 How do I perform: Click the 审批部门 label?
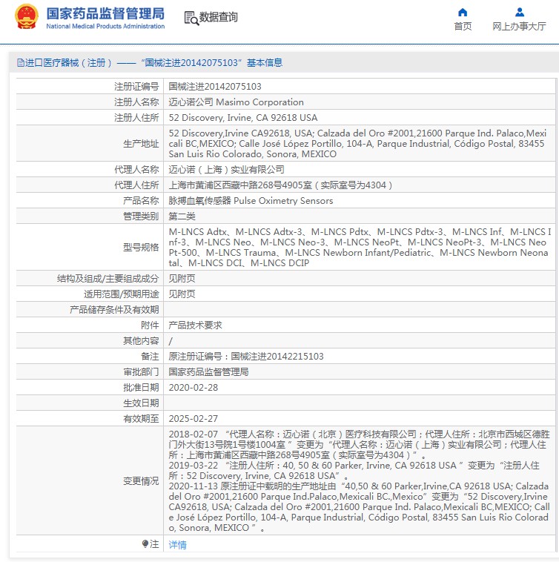[x=141, y=372]
